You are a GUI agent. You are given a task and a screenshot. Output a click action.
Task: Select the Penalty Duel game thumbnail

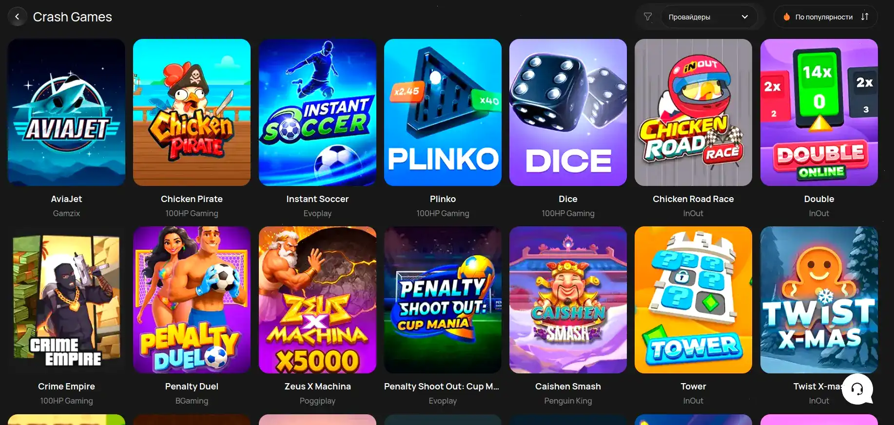coord(192,300)
